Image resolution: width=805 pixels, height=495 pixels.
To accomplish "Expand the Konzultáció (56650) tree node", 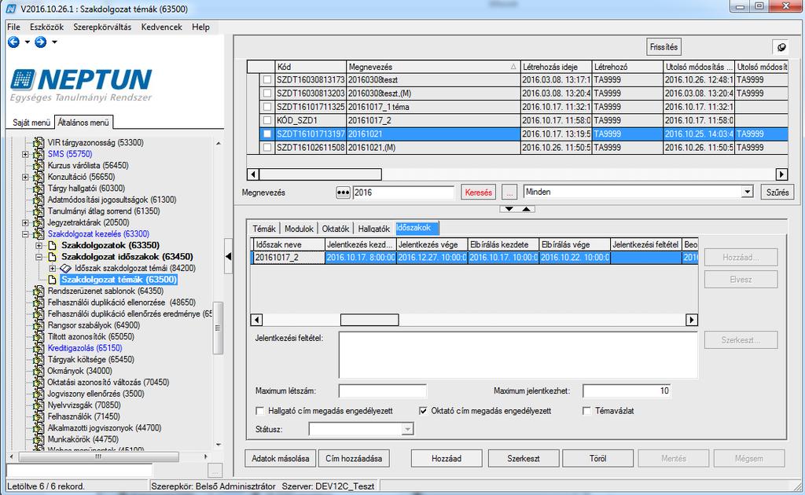I will coord(25,177).
